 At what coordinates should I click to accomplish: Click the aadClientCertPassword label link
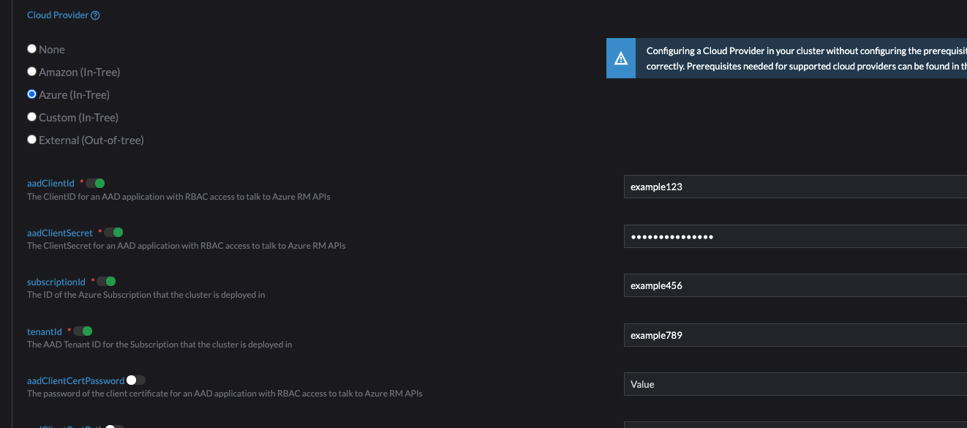(x=75, y=380)
